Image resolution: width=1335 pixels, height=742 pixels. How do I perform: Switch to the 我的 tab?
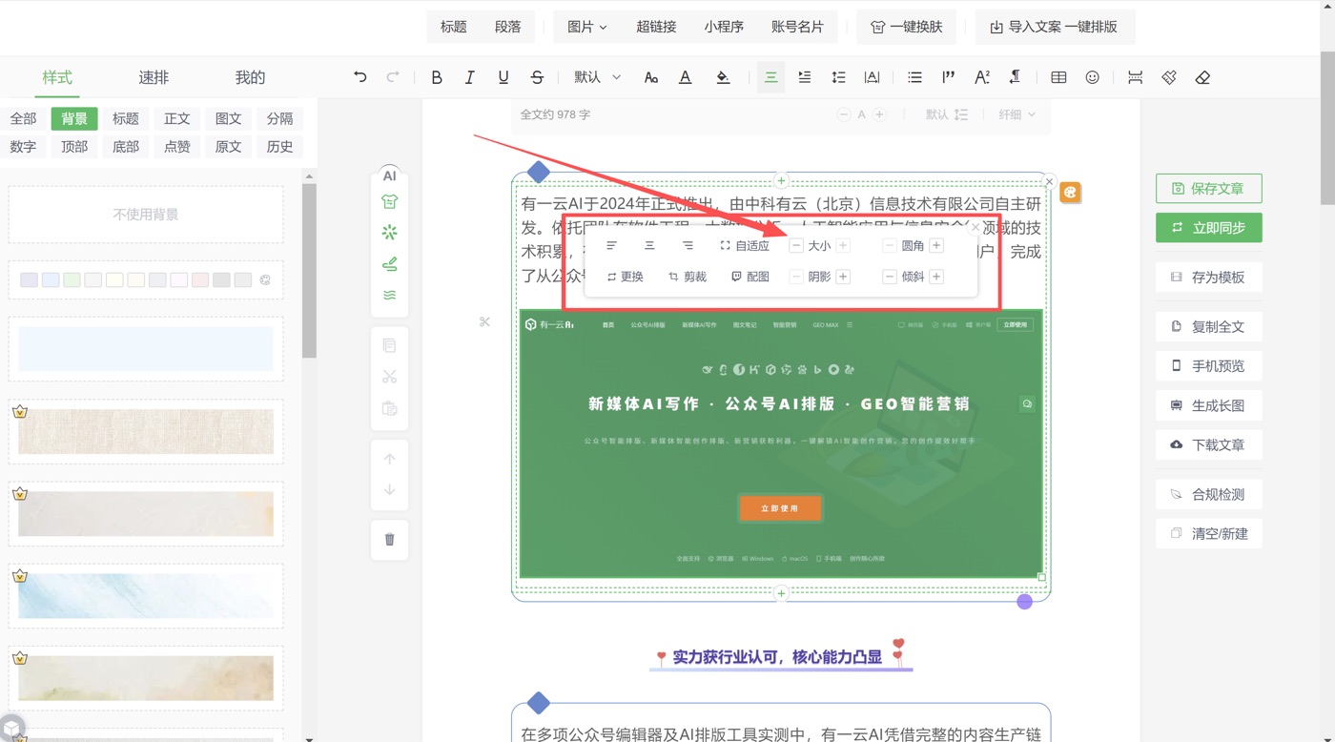pos(250,77)
